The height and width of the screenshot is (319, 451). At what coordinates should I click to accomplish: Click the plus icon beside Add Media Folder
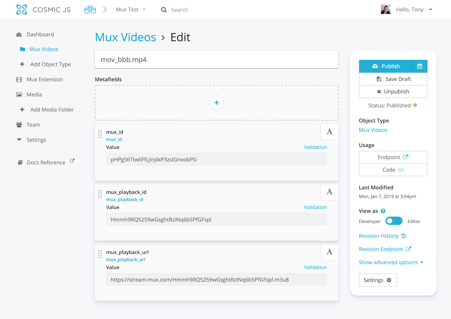[x=22, y=109]
